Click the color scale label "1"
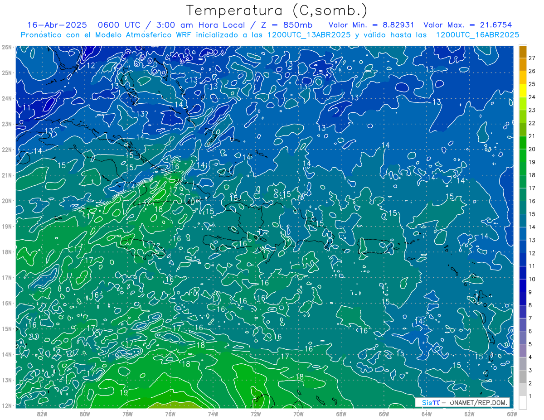This screenshot has height=420, width=544. (531, 396)
